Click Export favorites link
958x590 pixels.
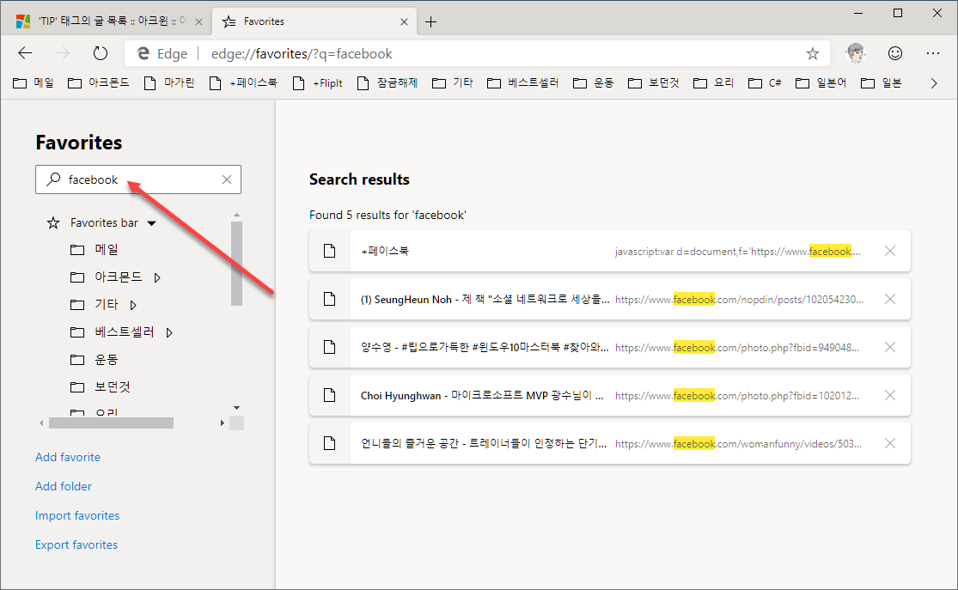[x=76, y=544]
